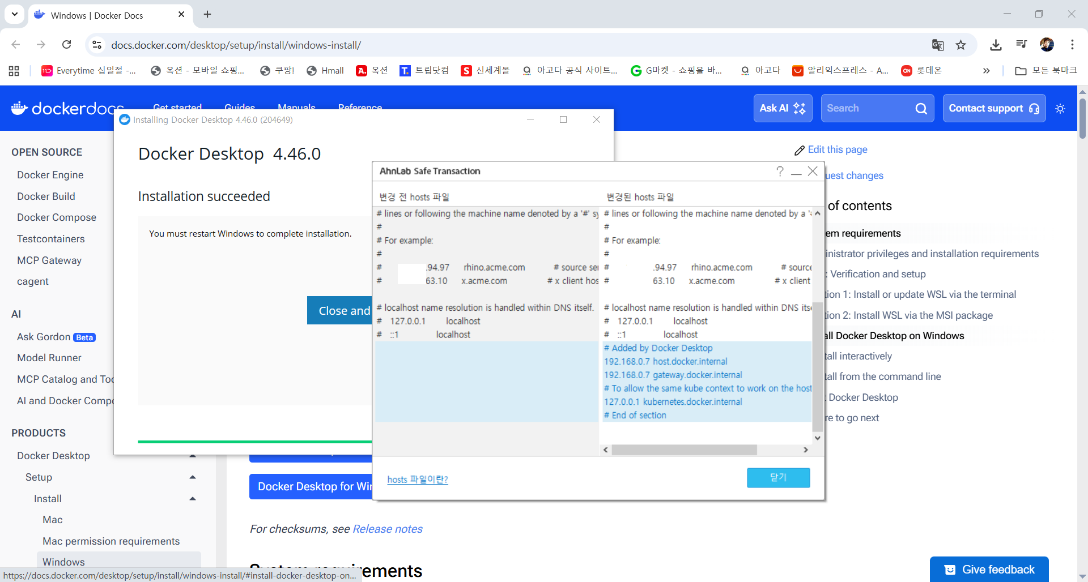Open the Chrome three-dot menu
Screen dimensions: 1088x582
1072,45
